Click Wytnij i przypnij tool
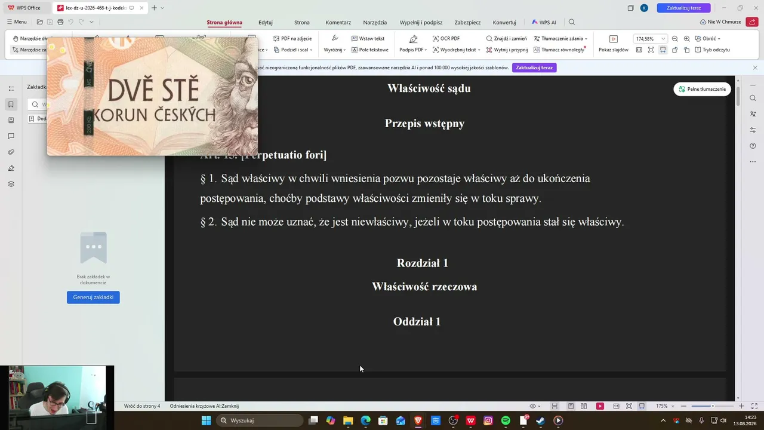Viewport: 764px width, 430px height. coord(507,50)
